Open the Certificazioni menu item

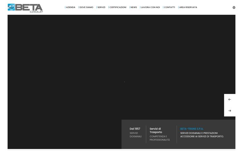coord(117,7)
